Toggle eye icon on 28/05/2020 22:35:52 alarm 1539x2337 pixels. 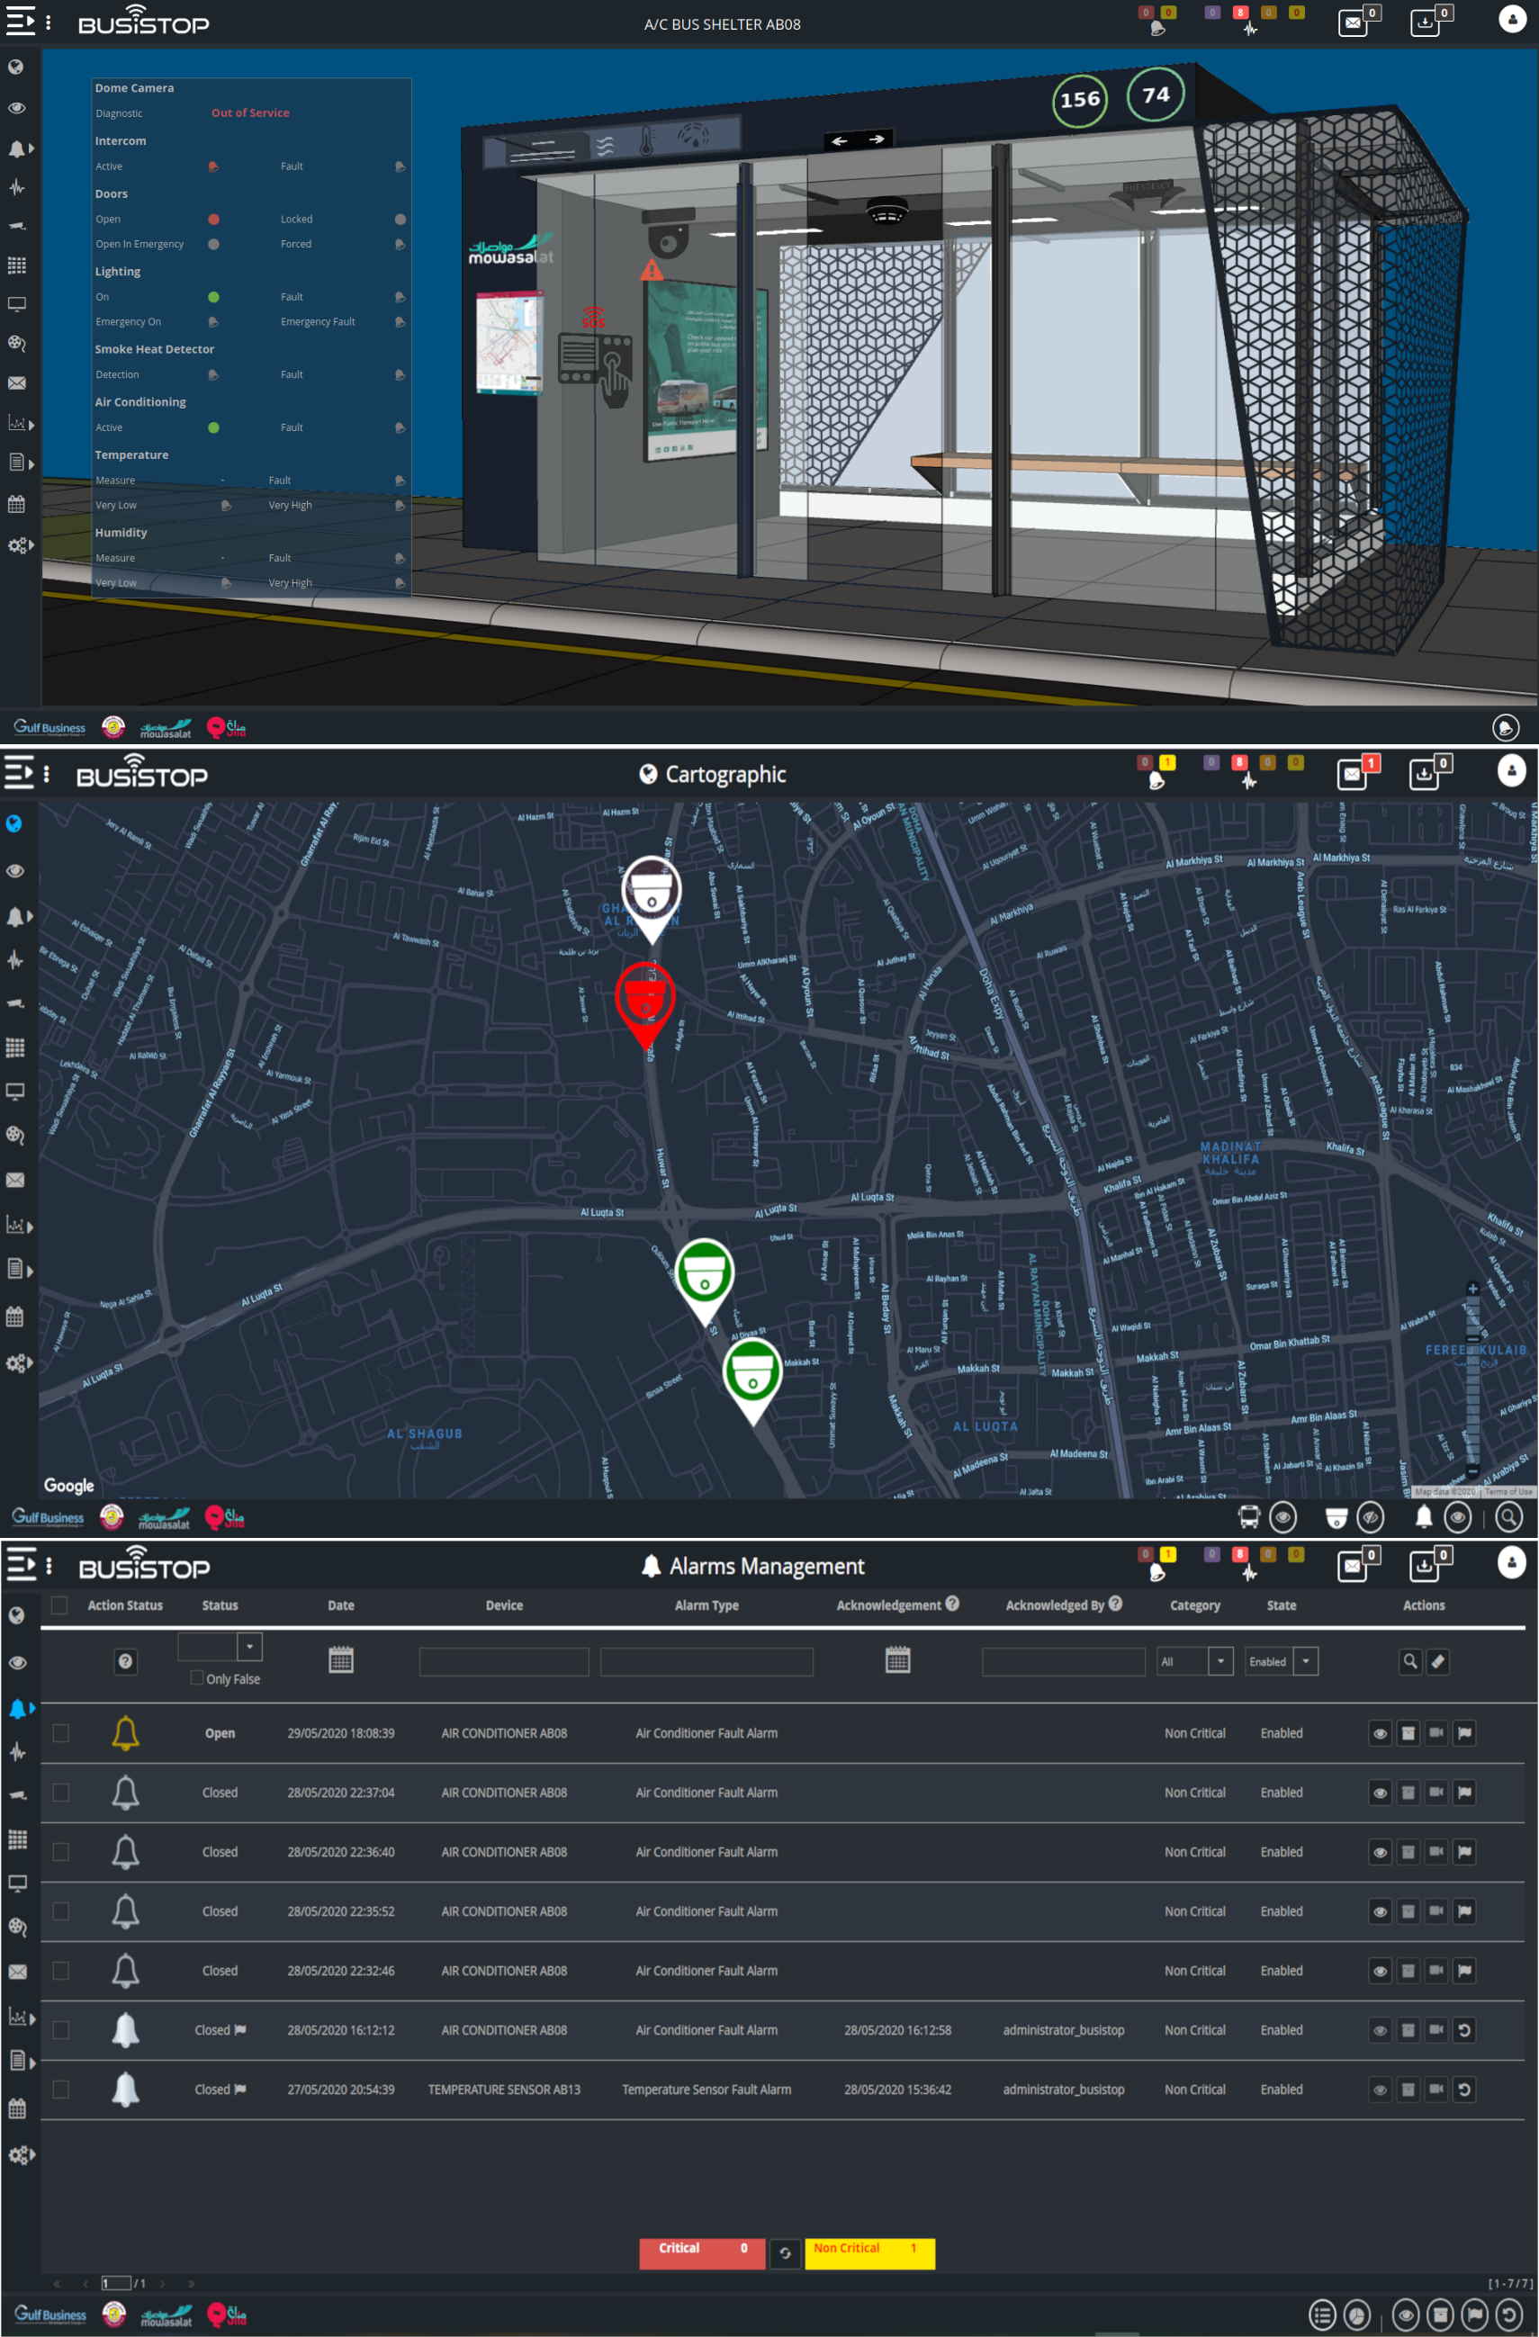1380,1910
